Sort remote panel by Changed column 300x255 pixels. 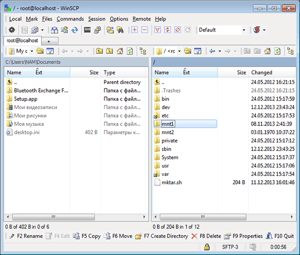tap(271, 72)
